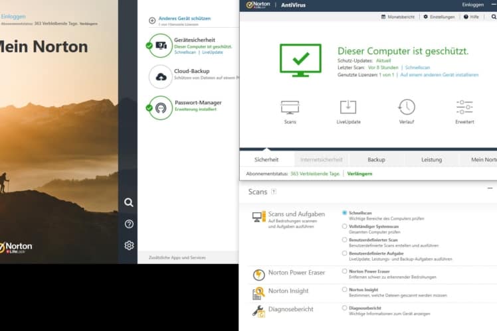Click the search magnifier in Mein Norton sidebar
Screen dimensions: 497x331
point(129,202)
